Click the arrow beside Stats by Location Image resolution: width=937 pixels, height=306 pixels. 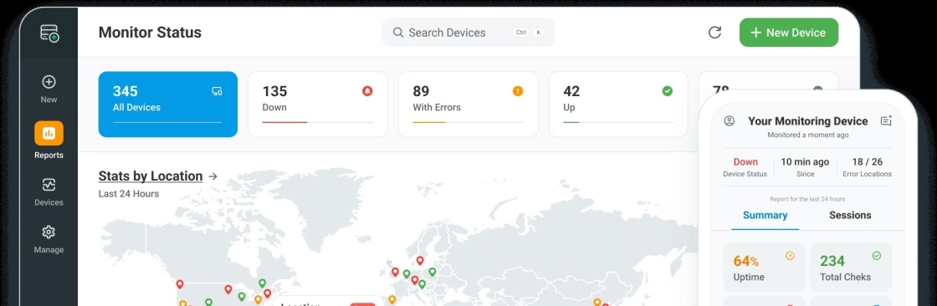click(212, 176)
